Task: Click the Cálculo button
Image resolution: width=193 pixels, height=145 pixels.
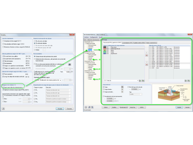Action: 106,107
